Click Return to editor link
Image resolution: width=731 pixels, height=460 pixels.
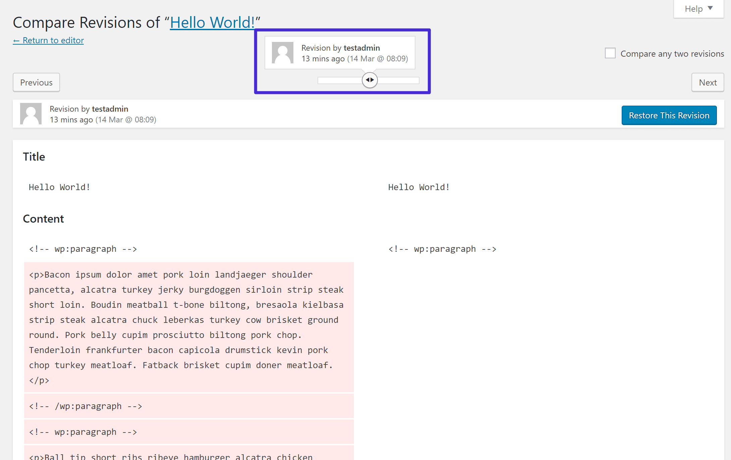point(48,39)
